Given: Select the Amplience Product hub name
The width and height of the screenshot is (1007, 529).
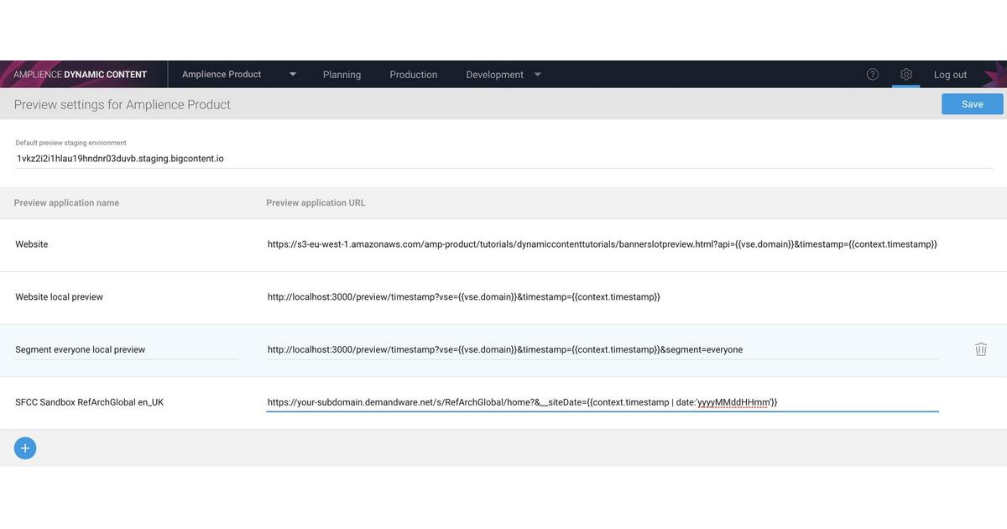Looking at the screenshot, I should tap(222, 74).
